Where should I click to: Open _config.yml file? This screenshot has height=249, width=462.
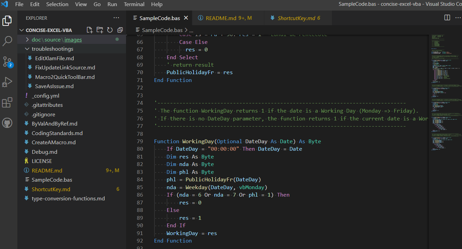coord(72,96)
